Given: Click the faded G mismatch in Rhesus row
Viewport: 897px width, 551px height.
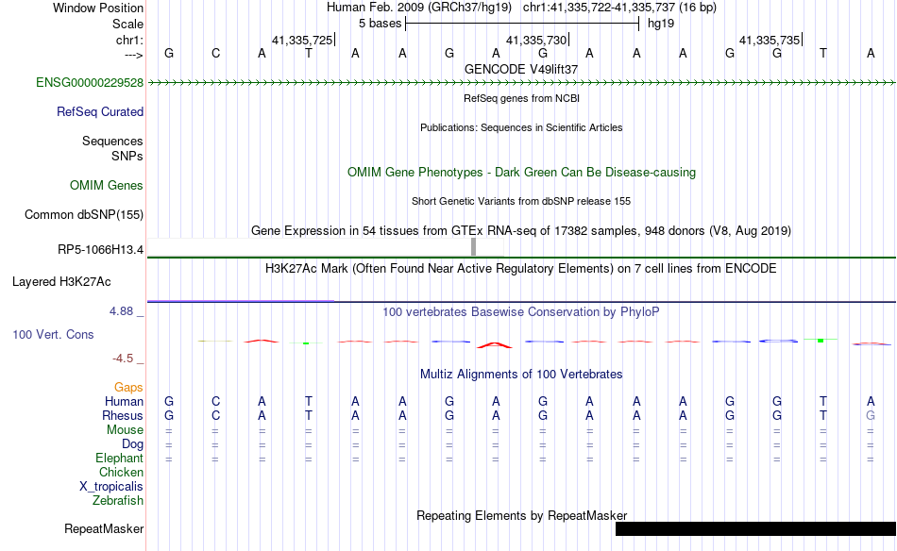Looking at the screenshot, I should [871, 415].
